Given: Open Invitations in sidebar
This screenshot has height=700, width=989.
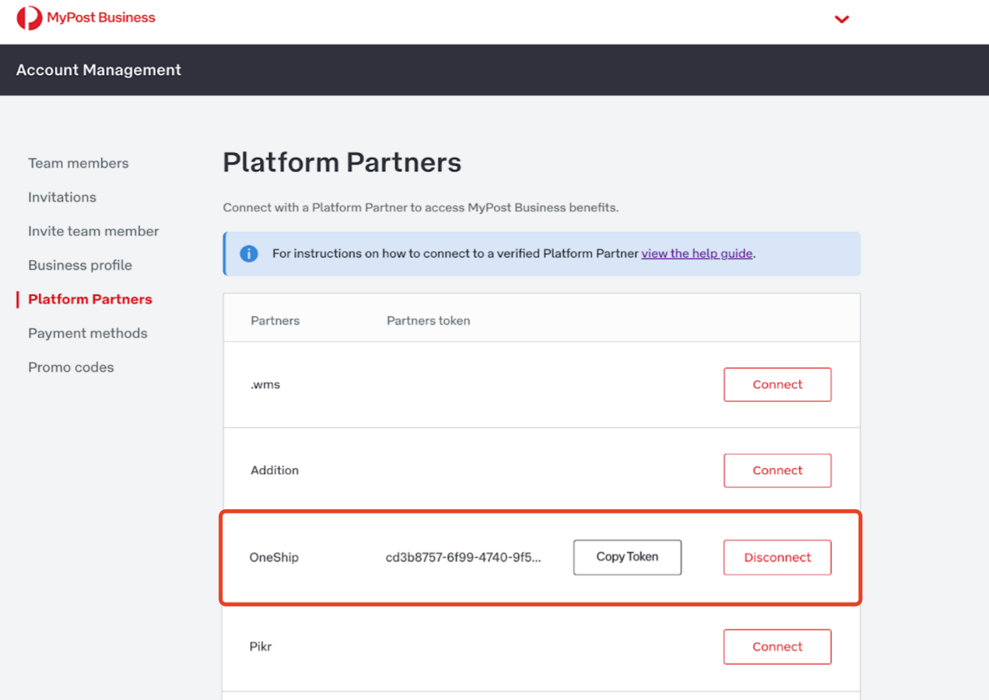Looking at the screenshot, I should (x=62, y=197).
